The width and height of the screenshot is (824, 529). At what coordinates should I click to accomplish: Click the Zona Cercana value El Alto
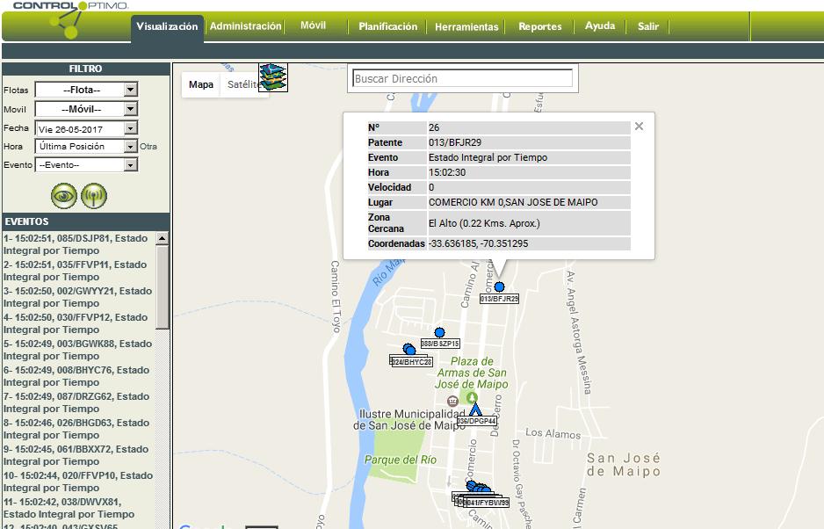[x=484, y=223]
